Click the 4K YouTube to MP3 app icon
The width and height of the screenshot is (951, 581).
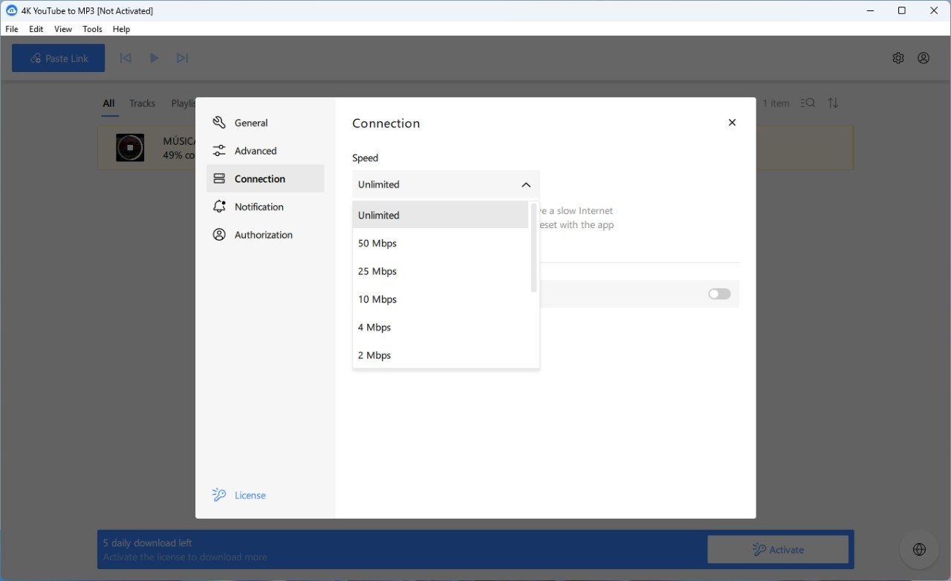pyautogui.click(x=11, y=10)
